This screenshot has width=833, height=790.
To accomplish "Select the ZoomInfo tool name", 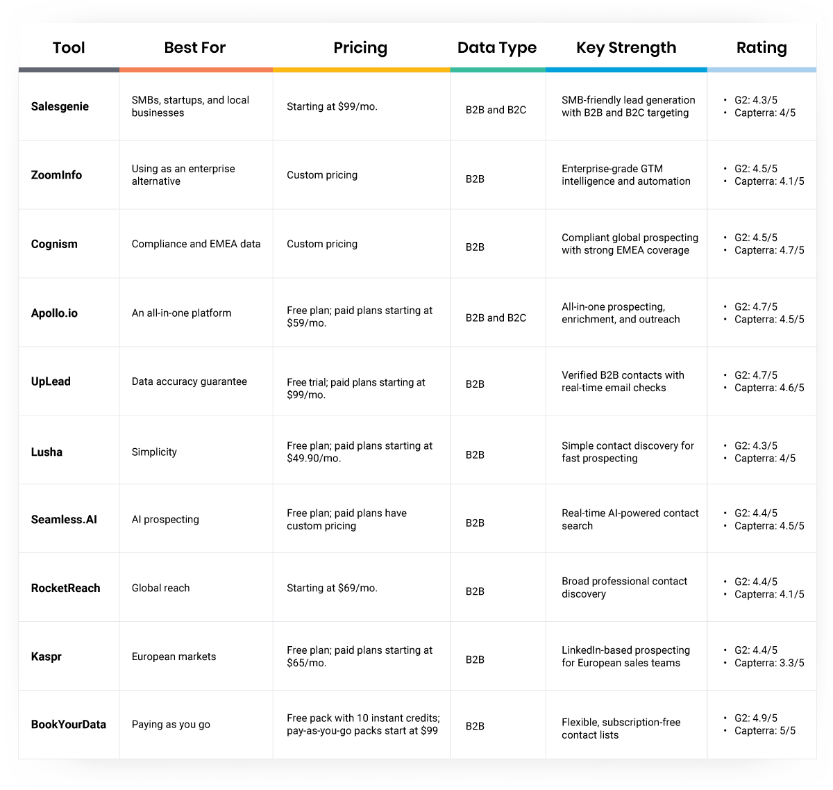I will (56, 175).
